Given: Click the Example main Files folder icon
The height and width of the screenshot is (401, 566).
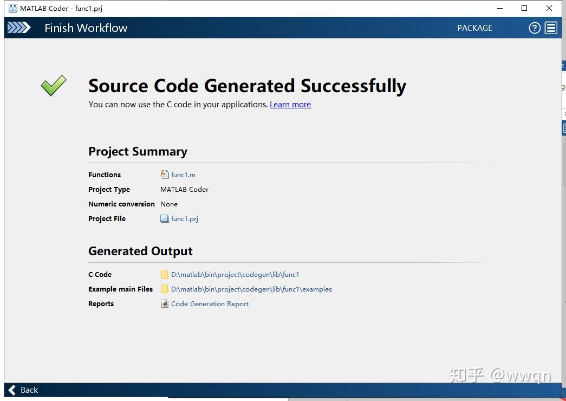Looking at the screenshot, I should tap(165, 289).
